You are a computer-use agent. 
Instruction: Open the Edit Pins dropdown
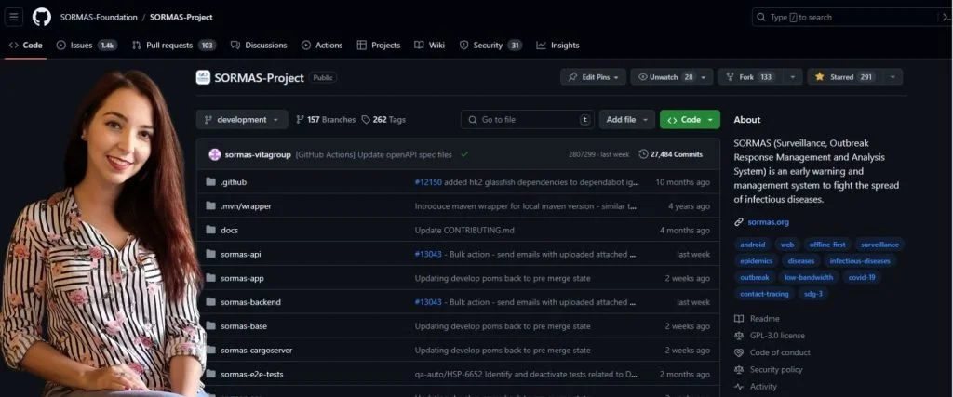(x=593, y=77)
